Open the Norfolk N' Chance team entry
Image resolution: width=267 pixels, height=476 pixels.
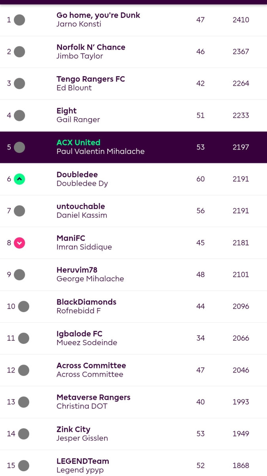91,47
